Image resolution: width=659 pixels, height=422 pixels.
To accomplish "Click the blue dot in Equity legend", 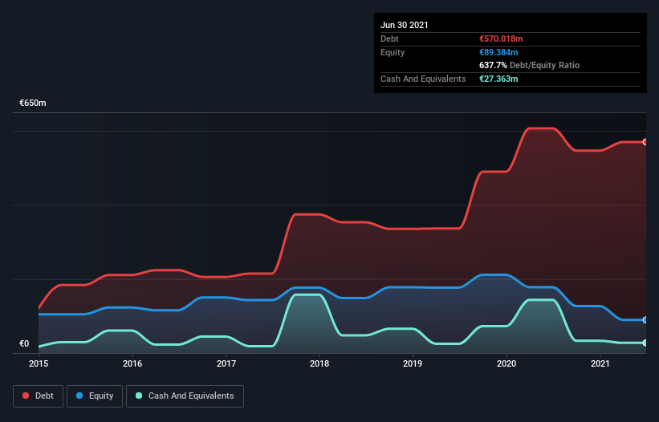I will [x=79, y=396].
